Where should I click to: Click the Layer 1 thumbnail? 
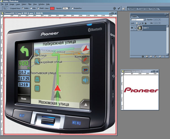(x=140, y=28)
